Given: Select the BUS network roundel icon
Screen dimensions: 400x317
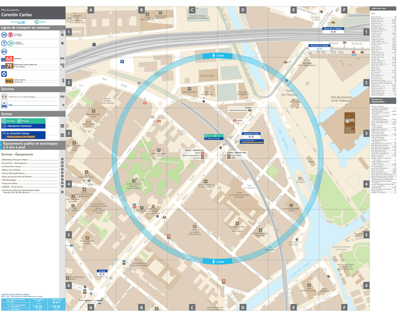Looking at the screenshot, I should (x=4, y=51).
